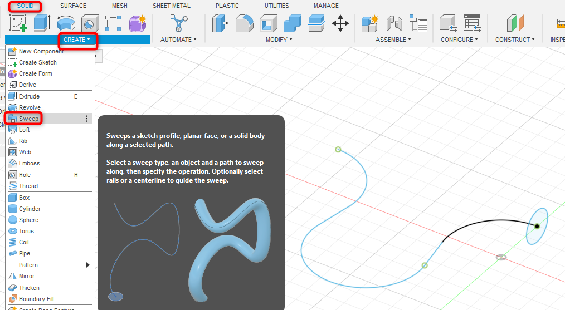Screen dimensions: 565x310
Task: Click the Create Sketch toolbar icon
Action: (x=18, y=23)
